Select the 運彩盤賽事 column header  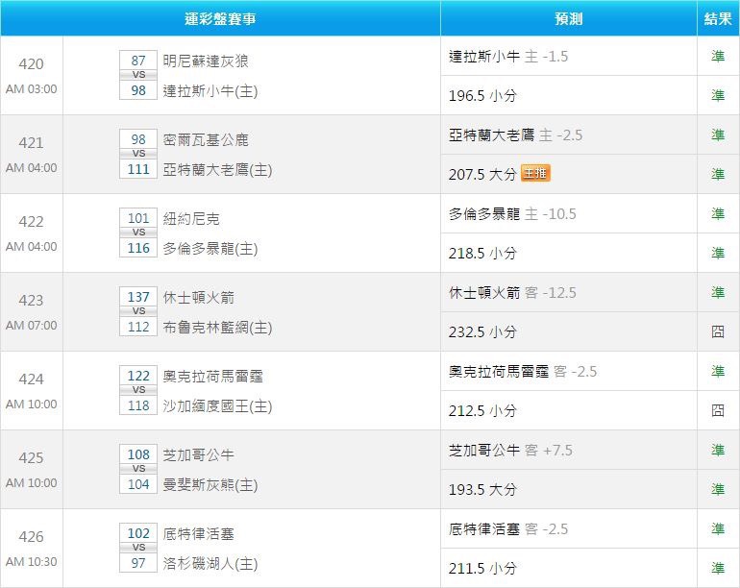point(220,18)
